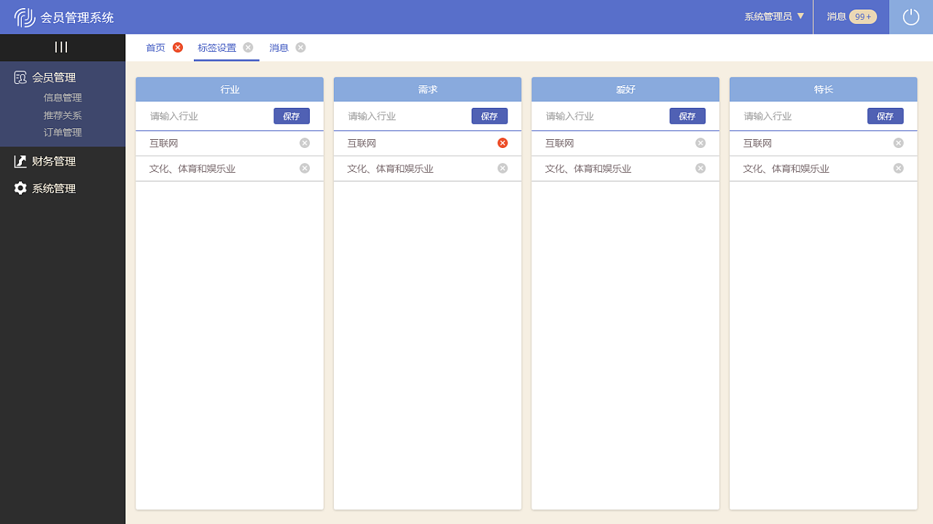This screenshot has height=524, width=933.
Task: Delete the 互联网 tag in the 需求 column
Action: (502, 143)
